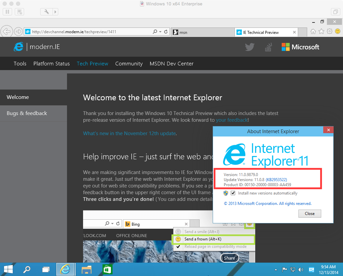Open a new tab in Internet Explorer
The height and width of the screenshot is (276, 343).
coord(302,32)
